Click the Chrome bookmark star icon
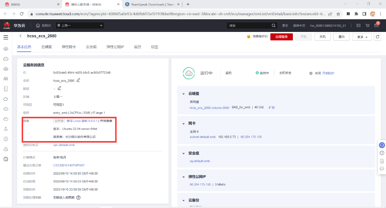The height and width of the screenshot is (208, 386). pyautogui.click(x=338, y=14)
